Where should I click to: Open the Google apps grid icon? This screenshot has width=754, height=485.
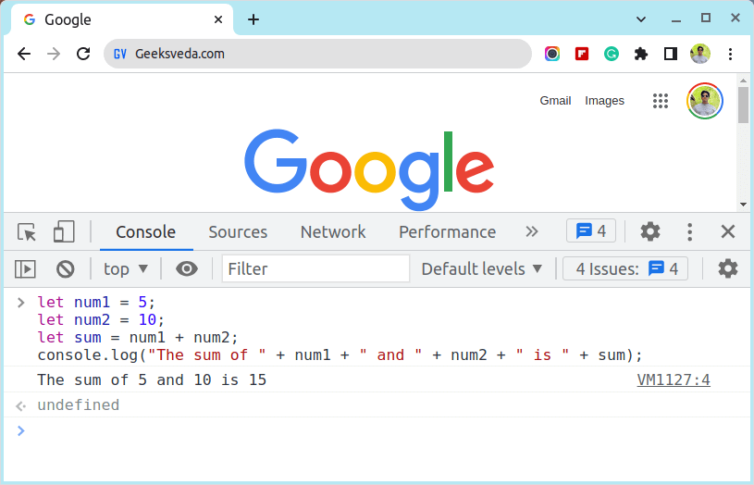tap(661, 101)
